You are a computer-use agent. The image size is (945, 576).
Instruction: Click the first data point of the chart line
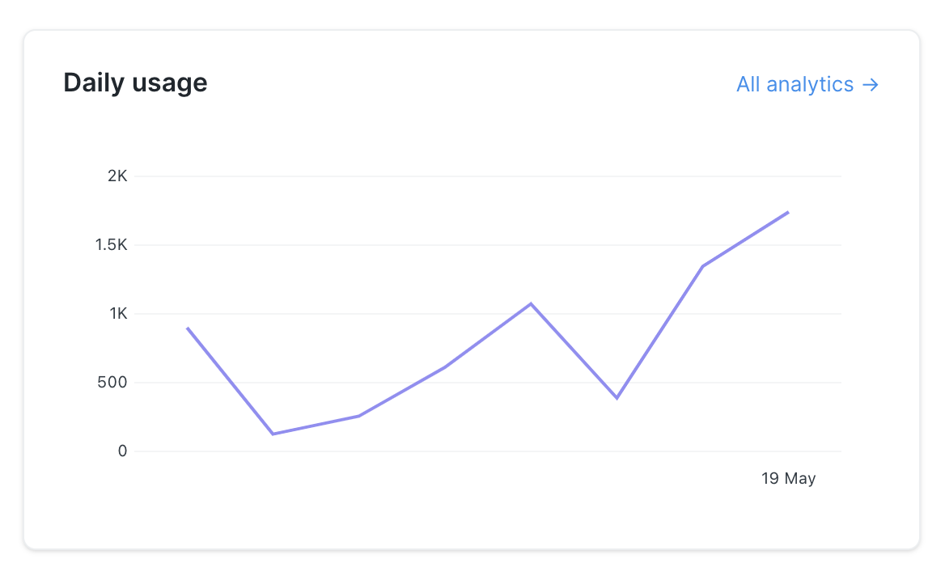187,328
